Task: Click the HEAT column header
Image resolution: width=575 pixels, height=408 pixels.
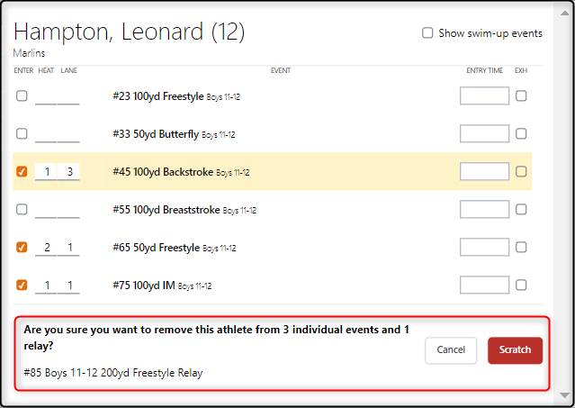Action: 46,70
